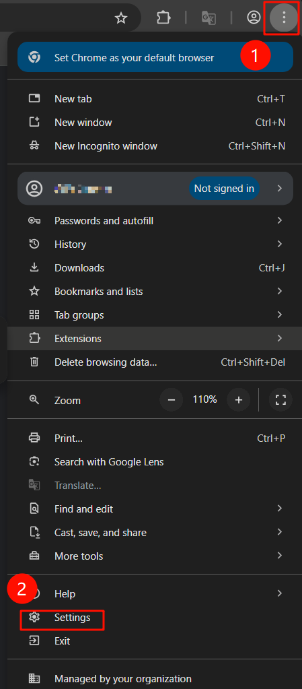Expand Tab groups submenu arrow

click(x=280, y=315)
